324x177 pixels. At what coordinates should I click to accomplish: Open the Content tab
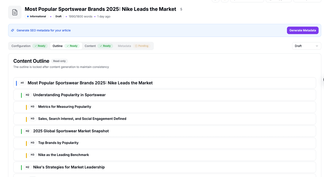coord(90,46)
